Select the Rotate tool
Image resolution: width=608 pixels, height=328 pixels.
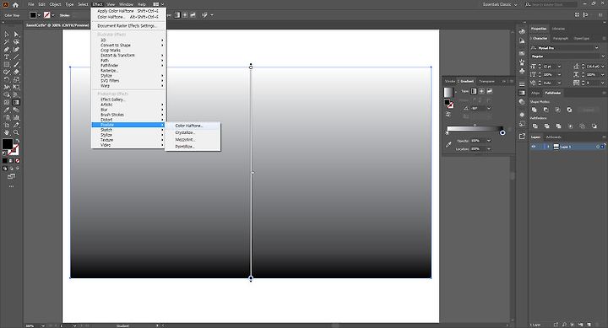7,80
